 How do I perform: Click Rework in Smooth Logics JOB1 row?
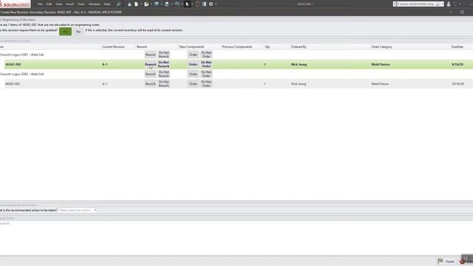pos(150,55)
